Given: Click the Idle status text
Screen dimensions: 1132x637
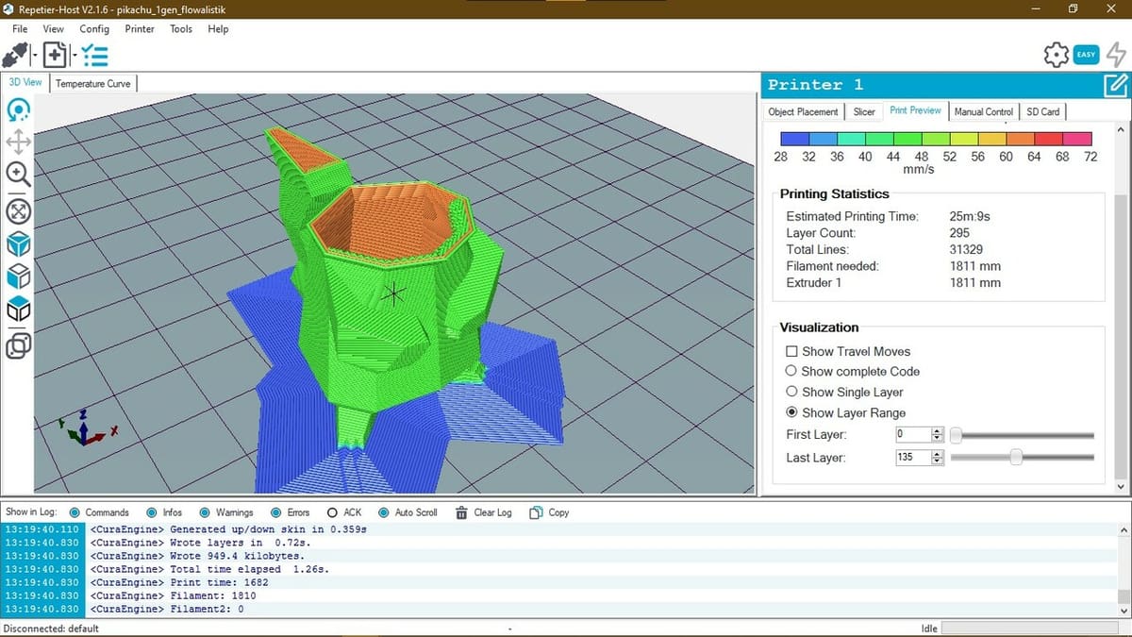Looking at the screenshot, I should click(928, 629).
